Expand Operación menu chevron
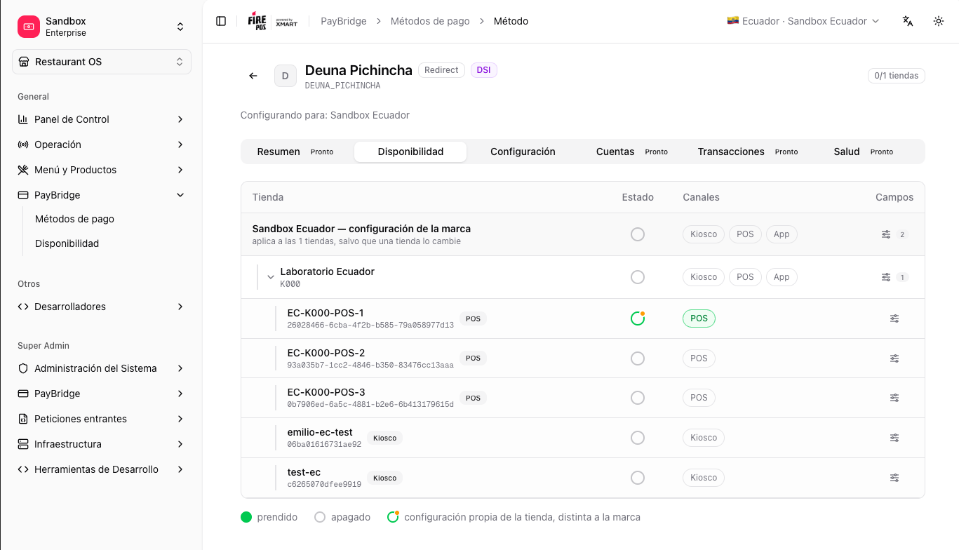This screenshot has height=550, width=959. pos(180,145)
